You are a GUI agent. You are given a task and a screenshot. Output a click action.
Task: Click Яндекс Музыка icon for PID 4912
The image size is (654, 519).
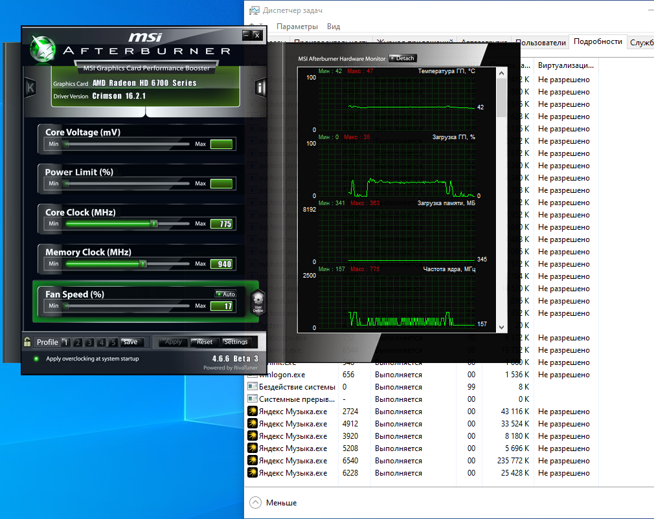253,423
